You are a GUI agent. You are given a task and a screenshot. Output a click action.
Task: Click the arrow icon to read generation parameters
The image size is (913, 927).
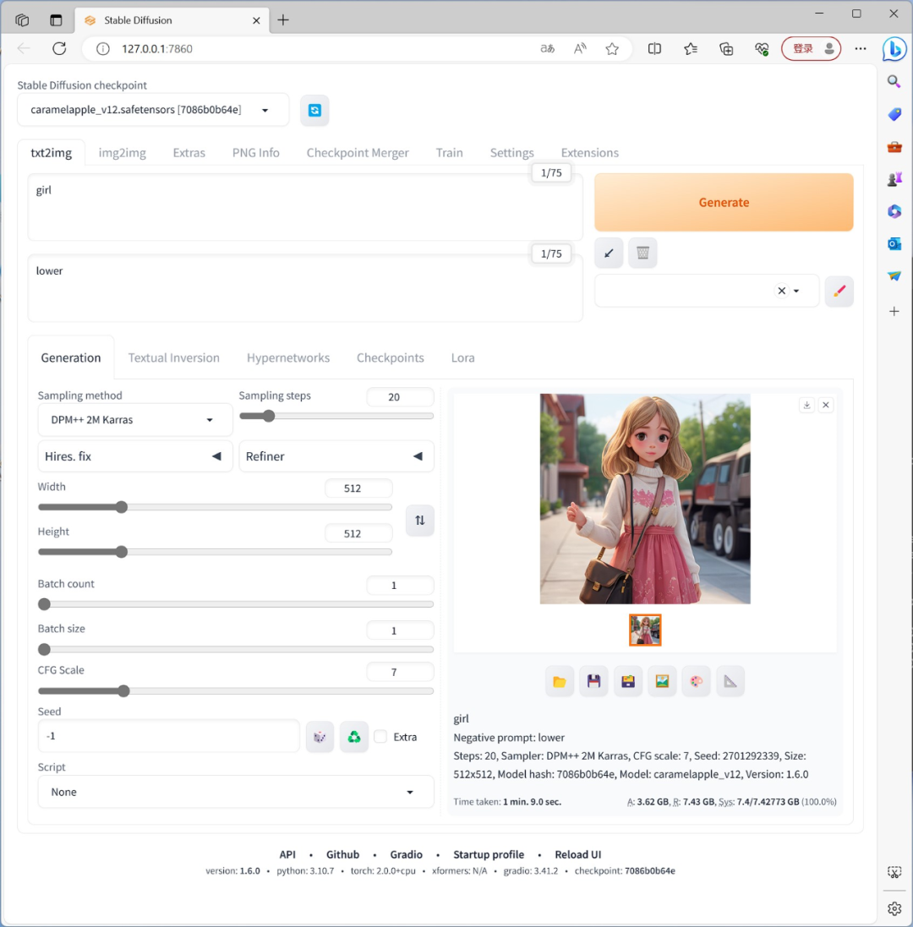click(609, 253)
